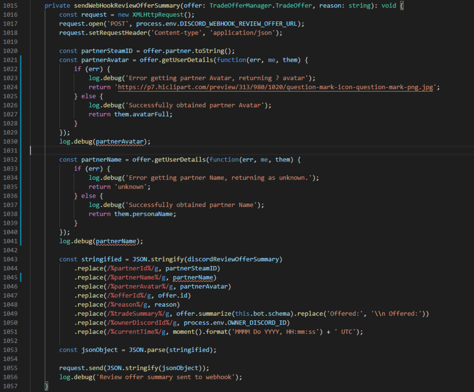
Task: Click underlined partnerAvatar inside log.debug call
Action: 121,142
